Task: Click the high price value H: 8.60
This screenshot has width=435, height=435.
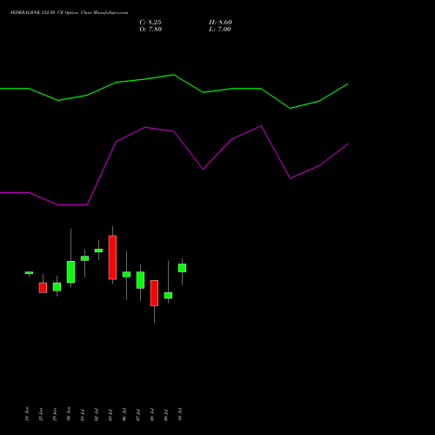Action: click(220, 23)
